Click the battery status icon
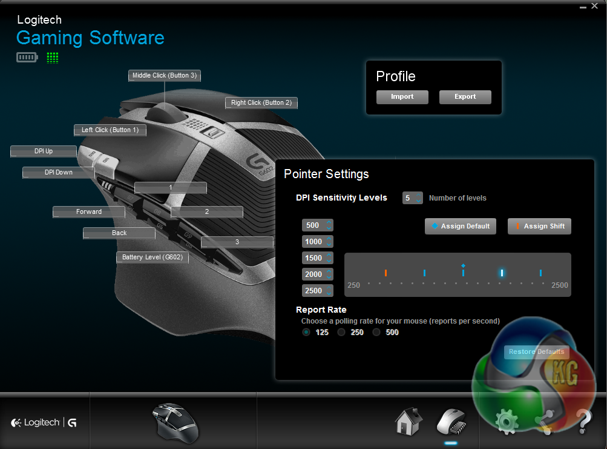The width and height of the screenshot is (607, 449). (27, 58)
